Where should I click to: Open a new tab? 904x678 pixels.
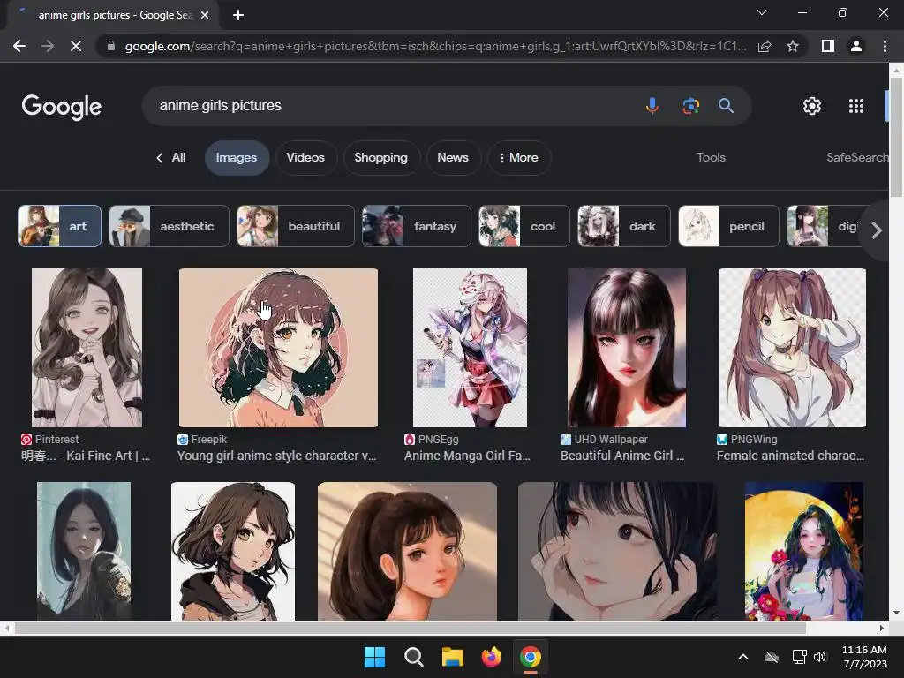pos(238,15)
